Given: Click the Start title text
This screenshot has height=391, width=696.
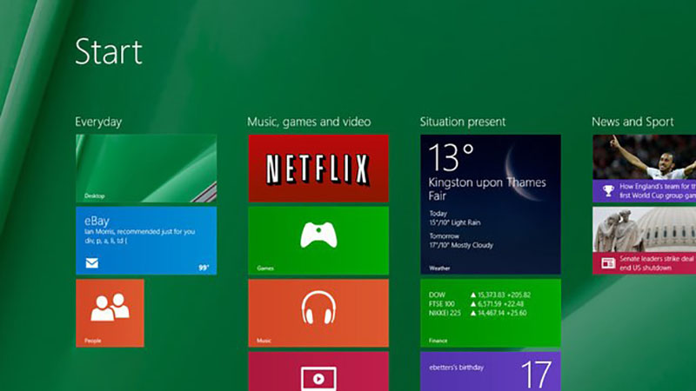Looking at the screenshot, I should click(109, 52).
